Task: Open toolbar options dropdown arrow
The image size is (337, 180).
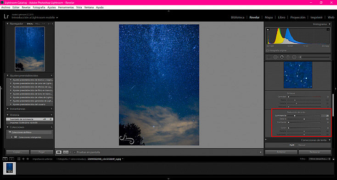Action: click(260, 153)
